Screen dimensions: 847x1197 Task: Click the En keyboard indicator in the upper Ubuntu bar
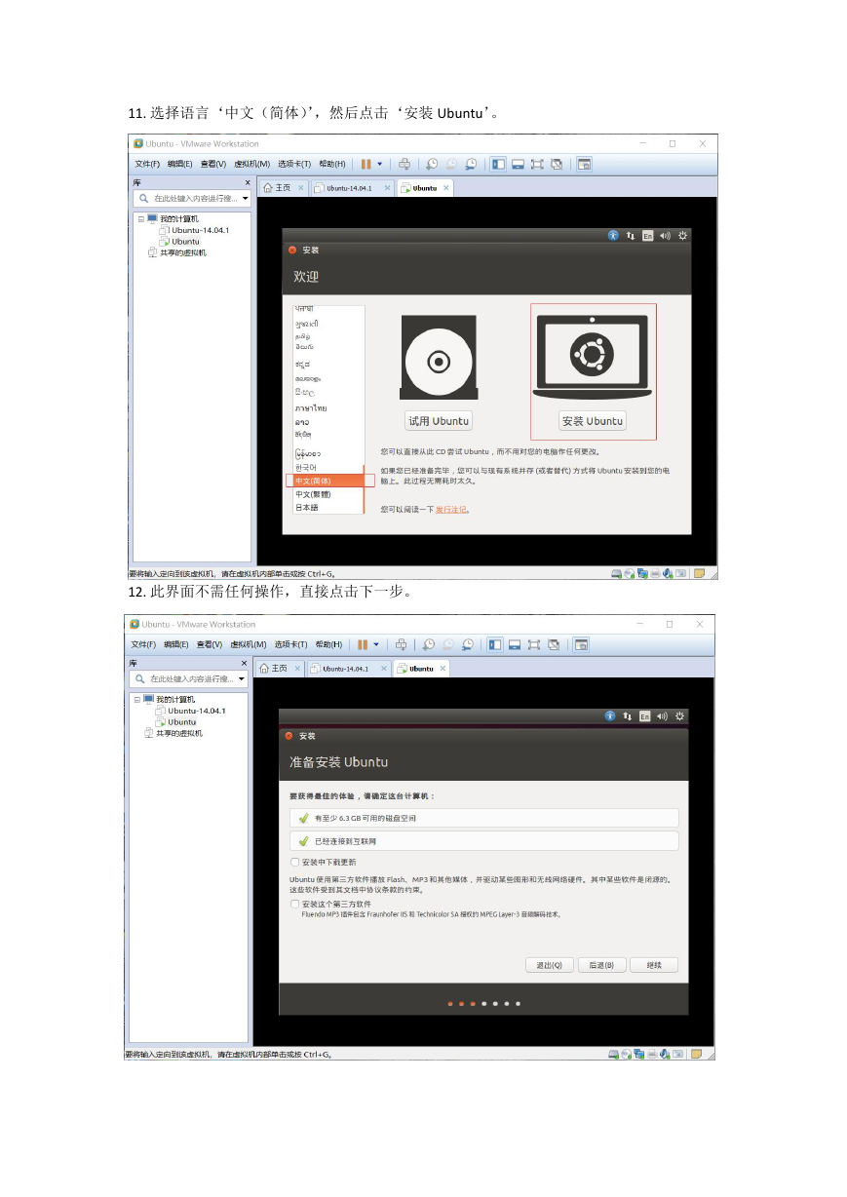648,235
